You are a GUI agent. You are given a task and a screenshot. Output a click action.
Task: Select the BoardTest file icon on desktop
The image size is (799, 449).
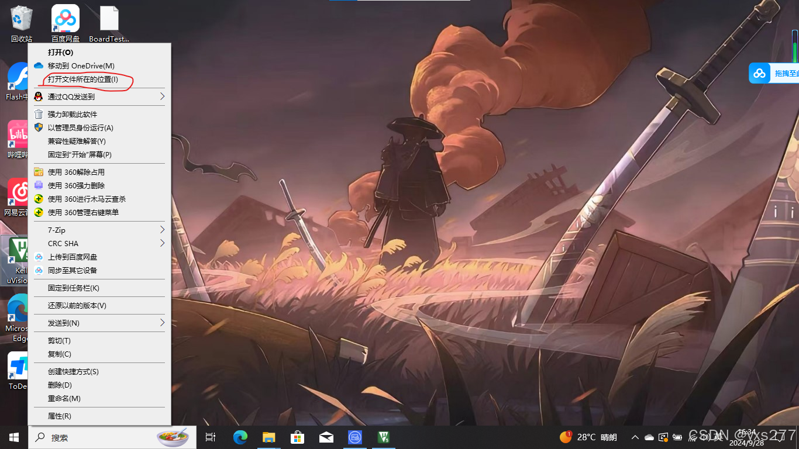[x=109, y=23]
